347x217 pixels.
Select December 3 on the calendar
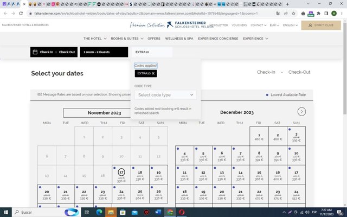(x=296, y=136)
